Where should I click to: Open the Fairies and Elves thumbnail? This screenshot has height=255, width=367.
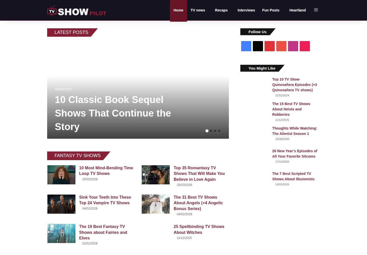click(x=61, y=233)
